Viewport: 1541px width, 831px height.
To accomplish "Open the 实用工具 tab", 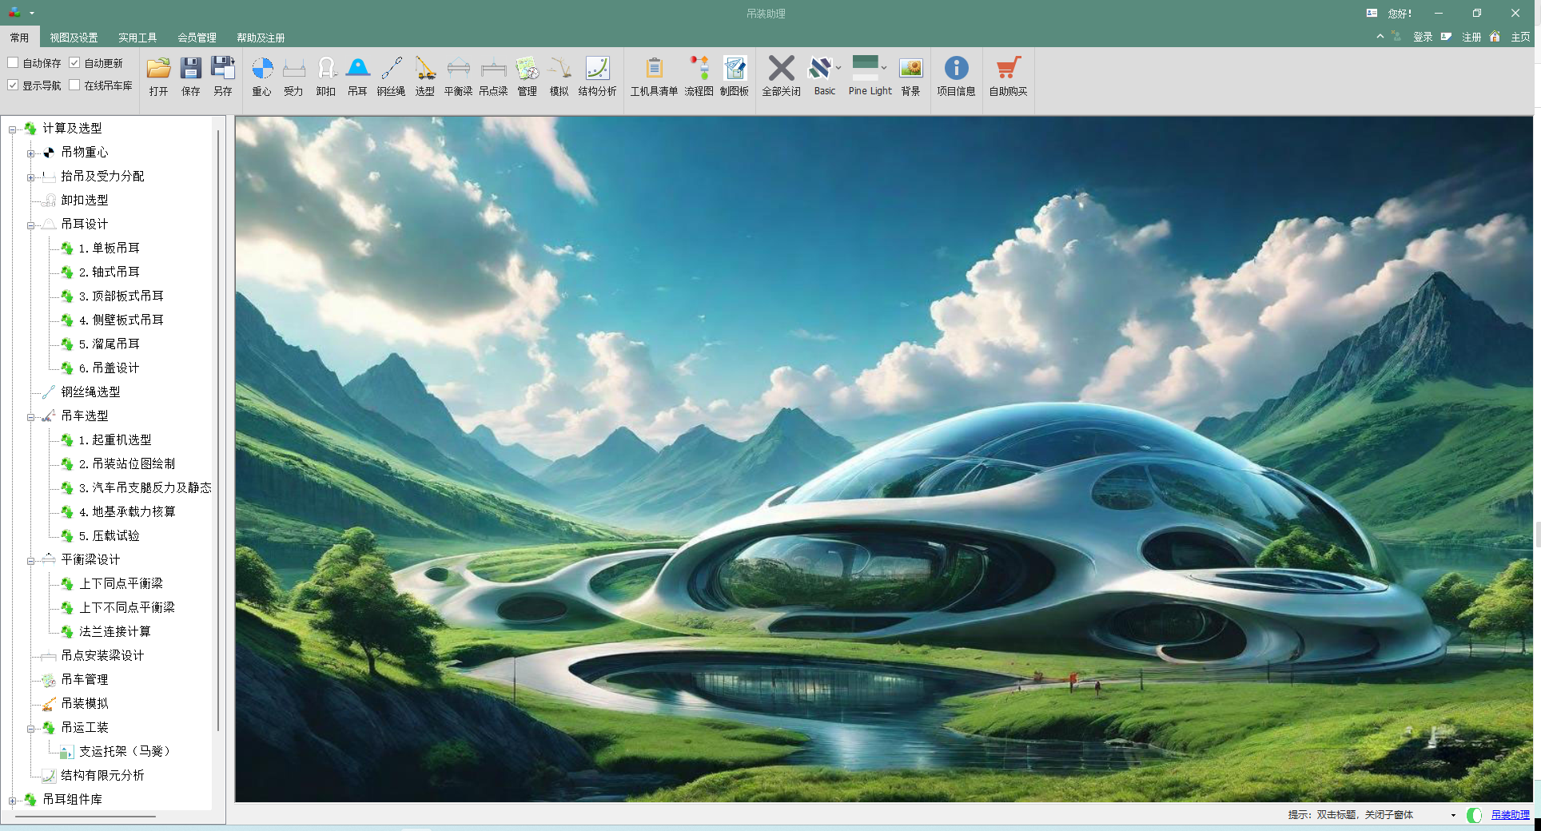I will click(137, 38).
